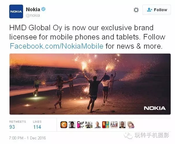Open the 7:00 PM - 1 Dec 2016 timestamp
This screenshot has width=175, height=144.
(27, 138)
